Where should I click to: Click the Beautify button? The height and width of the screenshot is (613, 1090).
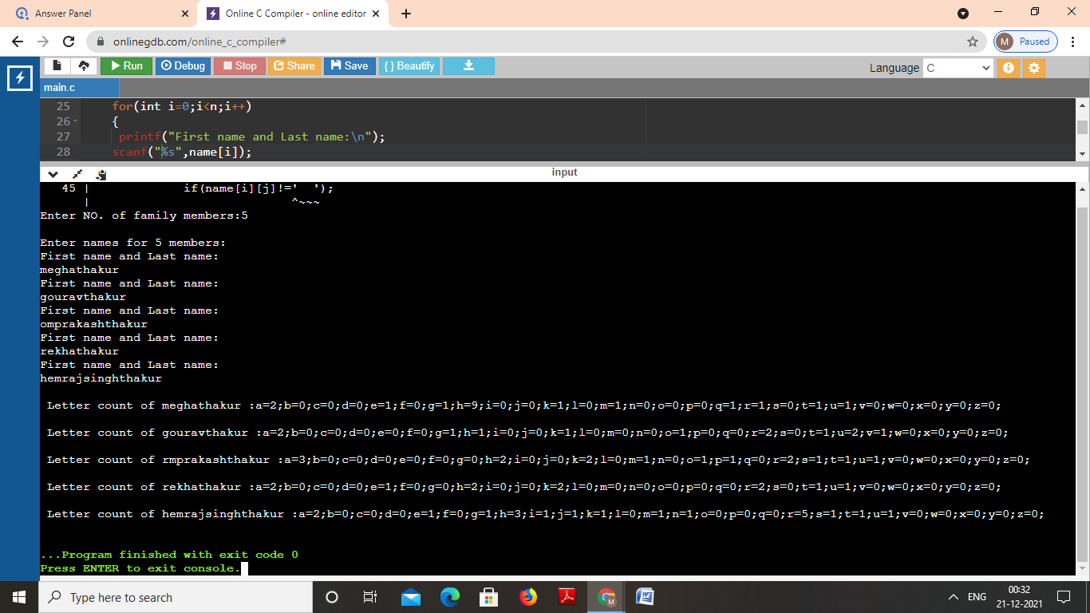(409, 65)
